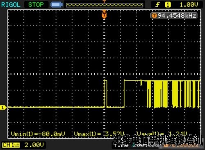Click the Vmax(1) measurement readout
Image resolution: width=205 pixels, height=150 pixels.
pos(99,134)
